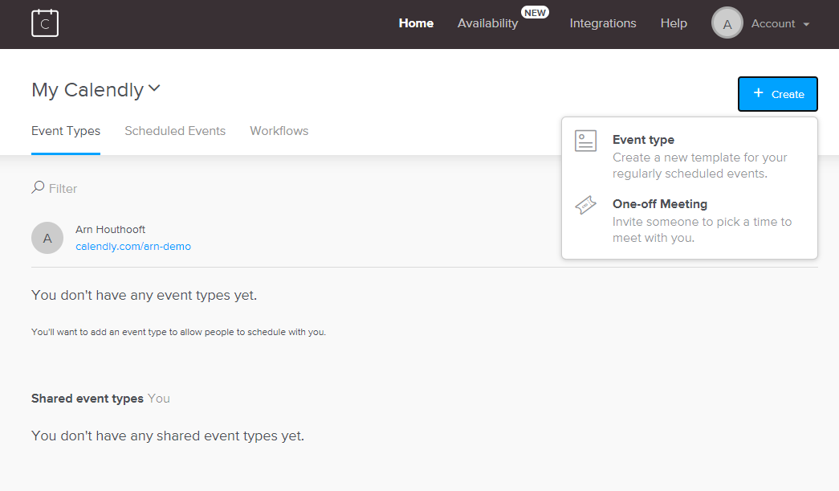Expand the Account dropdown arrow

coord(806,25)
